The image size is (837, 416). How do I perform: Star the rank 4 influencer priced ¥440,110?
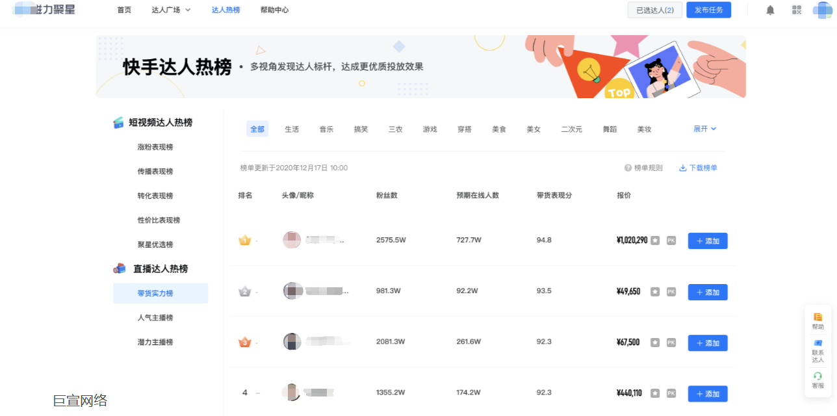(x=656, y=393)
